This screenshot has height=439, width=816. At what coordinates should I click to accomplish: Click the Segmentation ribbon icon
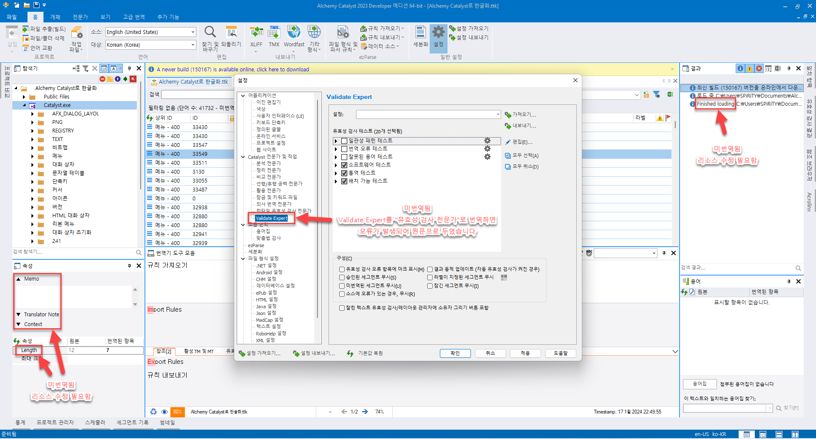420,37
